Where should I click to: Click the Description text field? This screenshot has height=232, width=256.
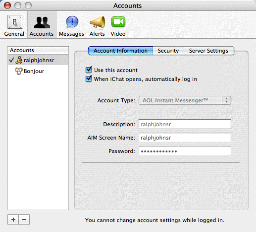(x=185, y=124)
